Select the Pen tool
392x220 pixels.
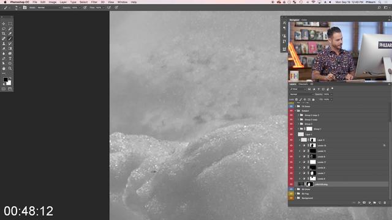tap(4, 59)
